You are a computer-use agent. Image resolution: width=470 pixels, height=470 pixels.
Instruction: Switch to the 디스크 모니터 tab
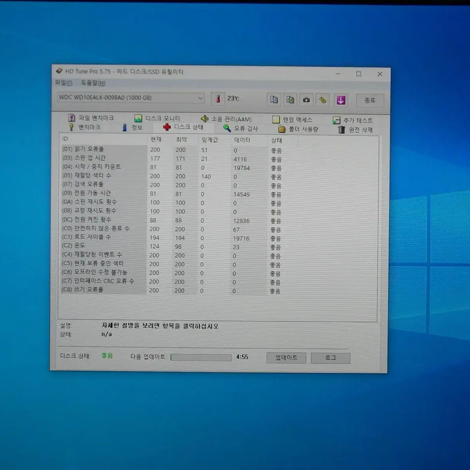[157, 118]
